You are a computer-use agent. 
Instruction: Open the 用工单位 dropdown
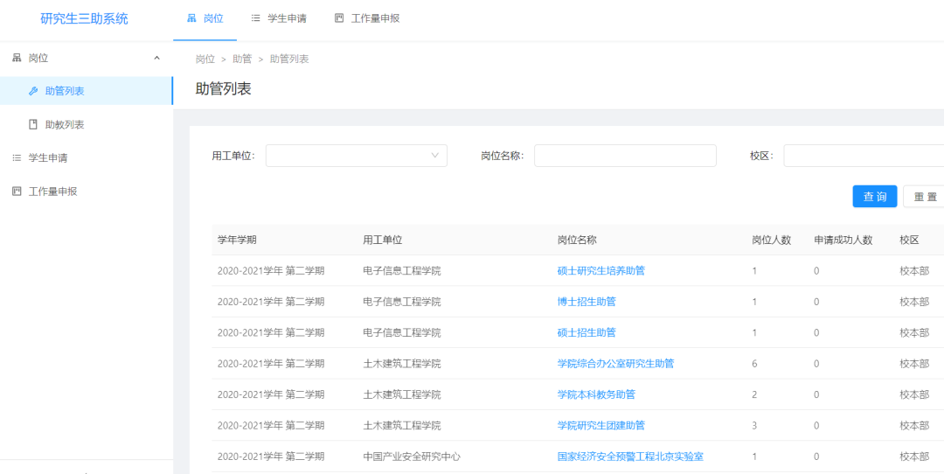[x=357, y=156]
